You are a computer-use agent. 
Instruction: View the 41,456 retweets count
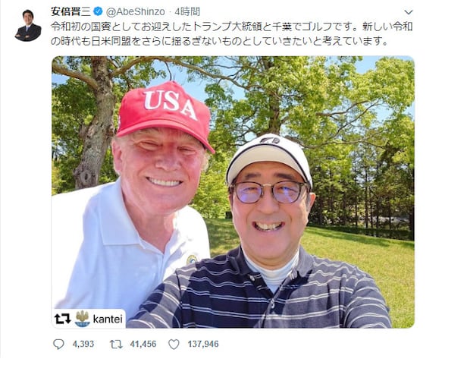point(143,344)
